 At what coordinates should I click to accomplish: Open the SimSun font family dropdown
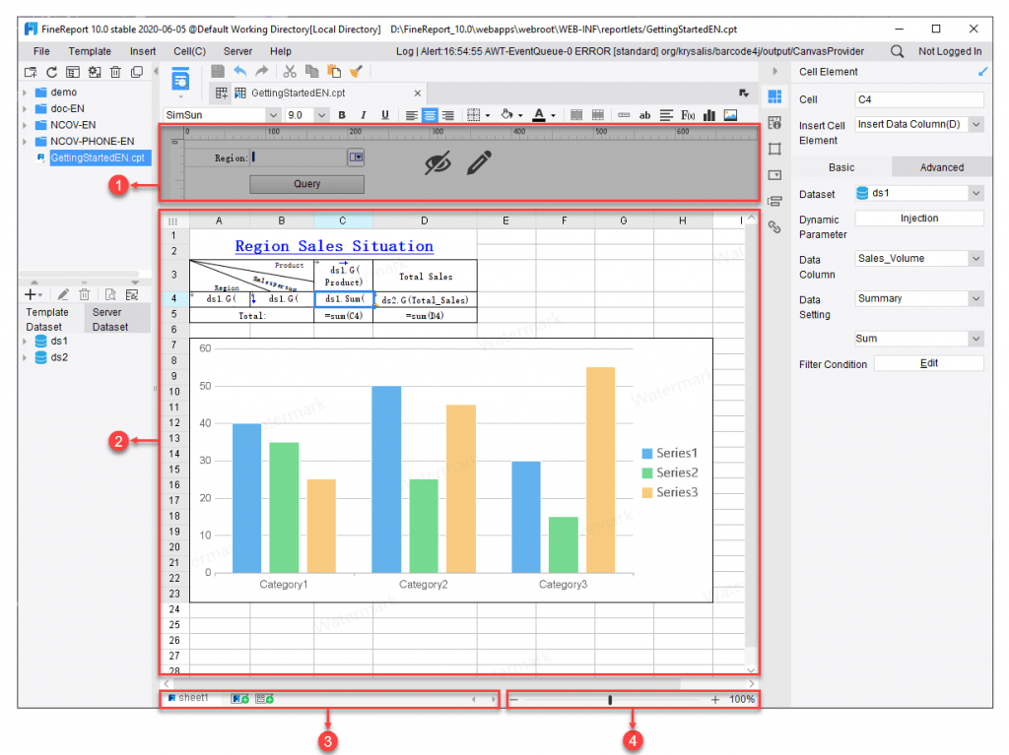[274, 115]
